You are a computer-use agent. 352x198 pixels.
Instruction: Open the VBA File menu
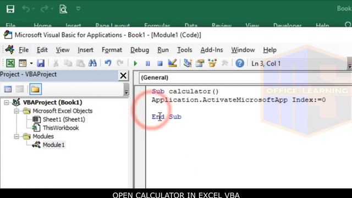[24, 50]
